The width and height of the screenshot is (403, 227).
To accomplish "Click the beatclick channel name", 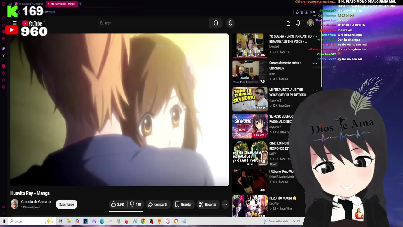I will point(274,47).
